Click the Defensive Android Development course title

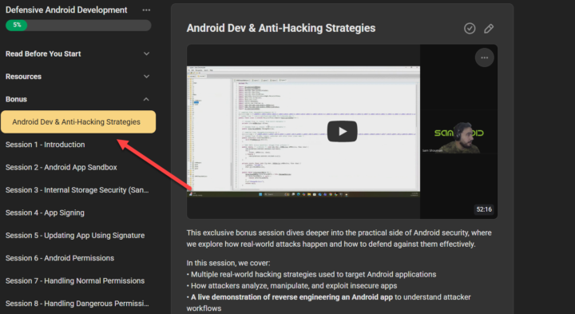66,10
